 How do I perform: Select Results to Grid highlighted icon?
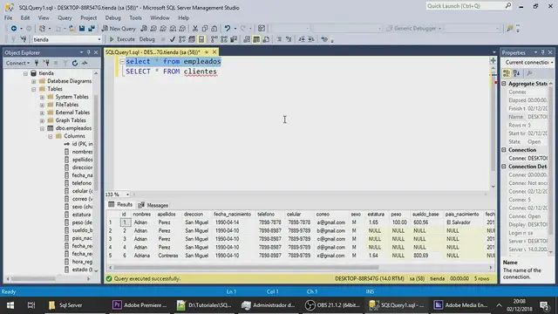(256, 39)
